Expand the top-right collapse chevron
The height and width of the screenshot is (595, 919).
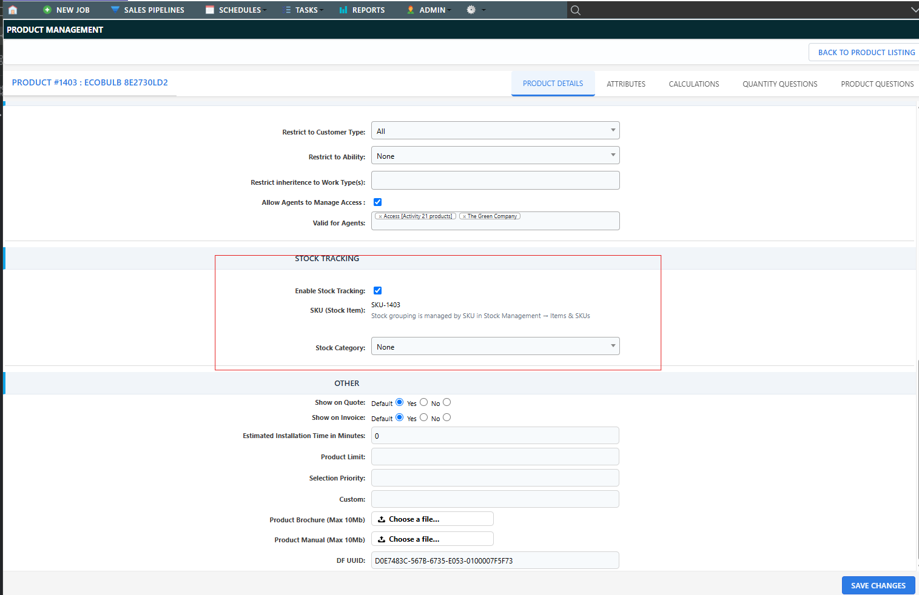[914, 10]
